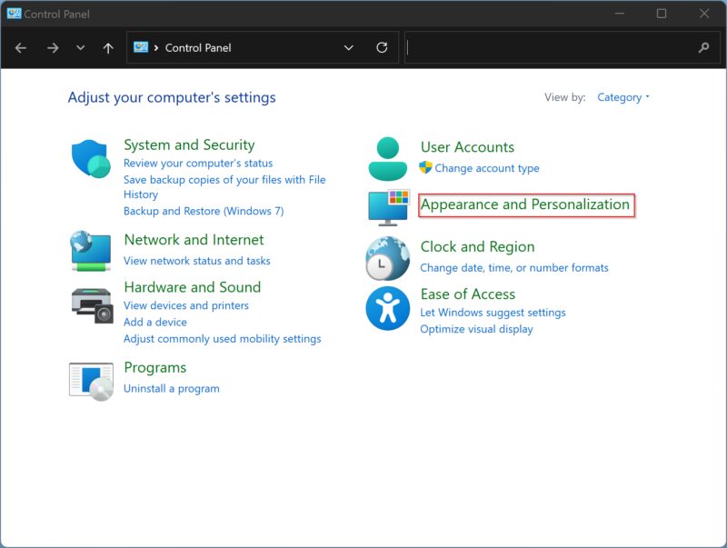Click the Clock and Region globe icon

(x=388, y=258)
